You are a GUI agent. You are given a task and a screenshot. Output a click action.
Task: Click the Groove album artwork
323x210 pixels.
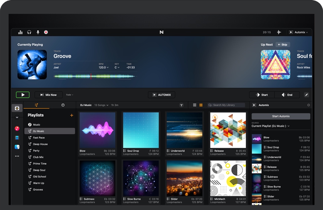(x=32, y=65)
